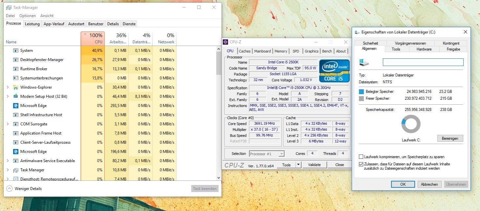
Task: Expand the Windows-Explorer process row
Action: coord(8,87)
